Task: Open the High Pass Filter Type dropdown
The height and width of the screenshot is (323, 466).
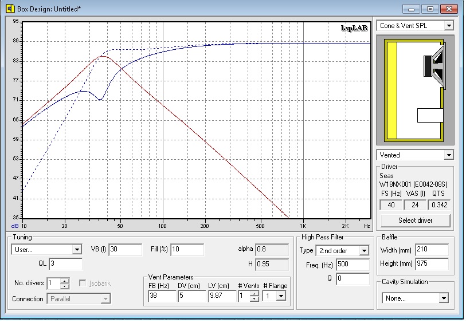Action: 363,251
